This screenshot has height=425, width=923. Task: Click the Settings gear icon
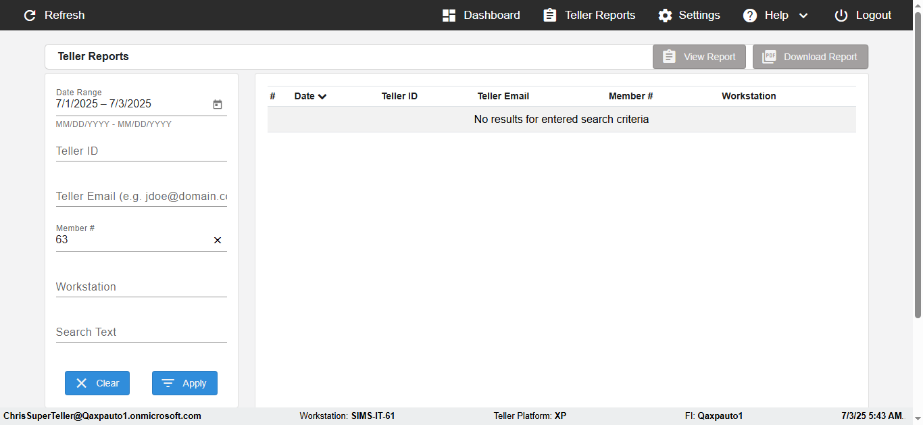[x=666, y=15]
